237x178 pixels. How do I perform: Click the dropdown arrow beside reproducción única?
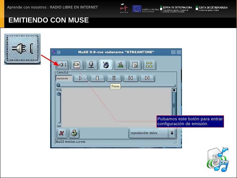[172, 133]
